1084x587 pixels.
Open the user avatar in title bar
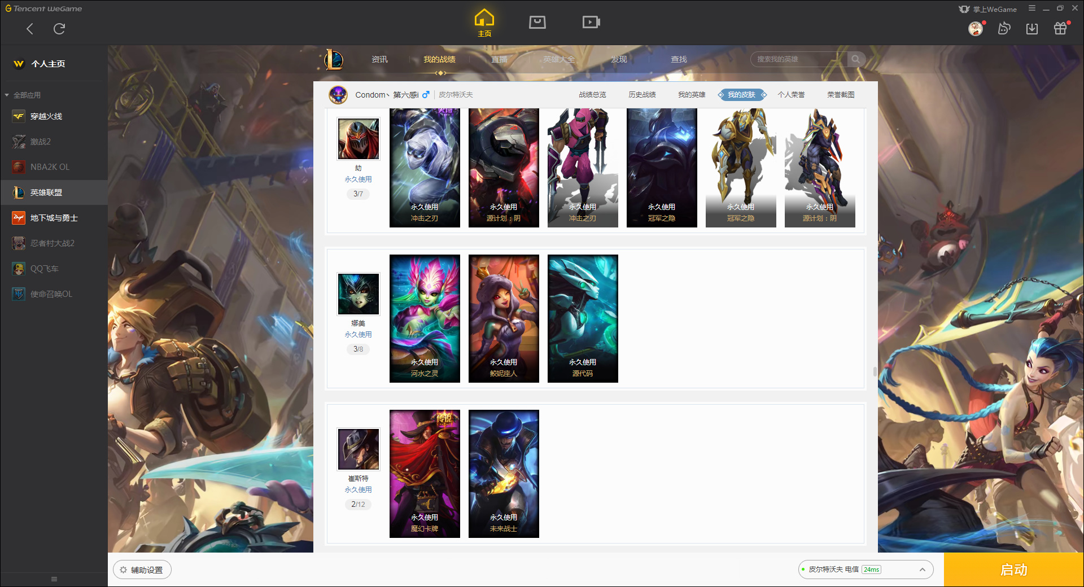pos(976,29)
